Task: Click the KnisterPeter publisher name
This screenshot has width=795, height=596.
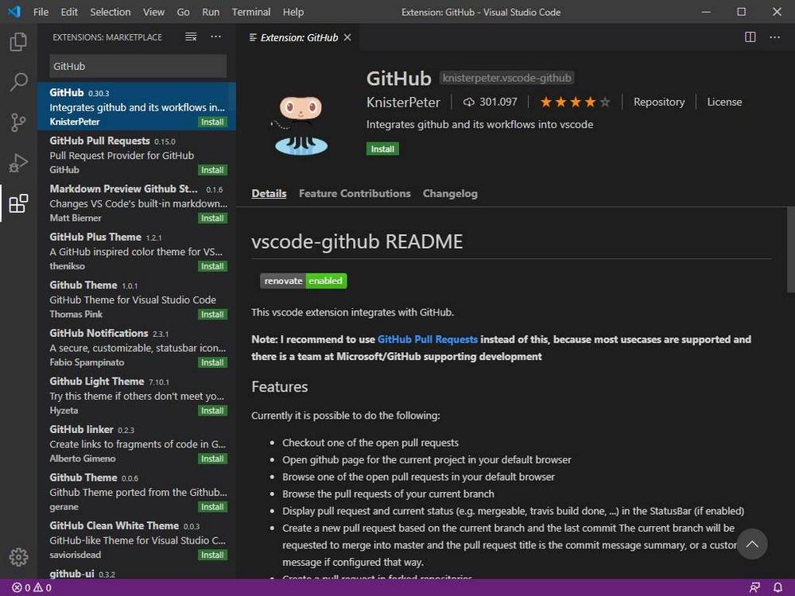Action: coord(403,103)
